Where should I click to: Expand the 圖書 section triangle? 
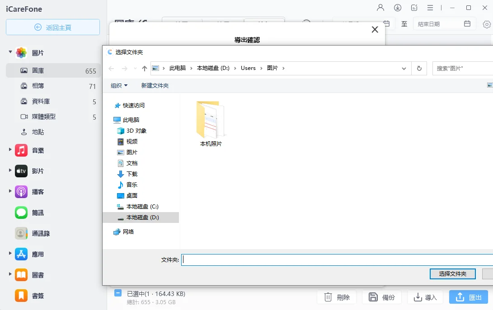(10, 274)
